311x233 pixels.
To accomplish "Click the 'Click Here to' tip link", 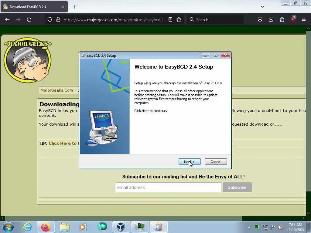I will [64, 143].
